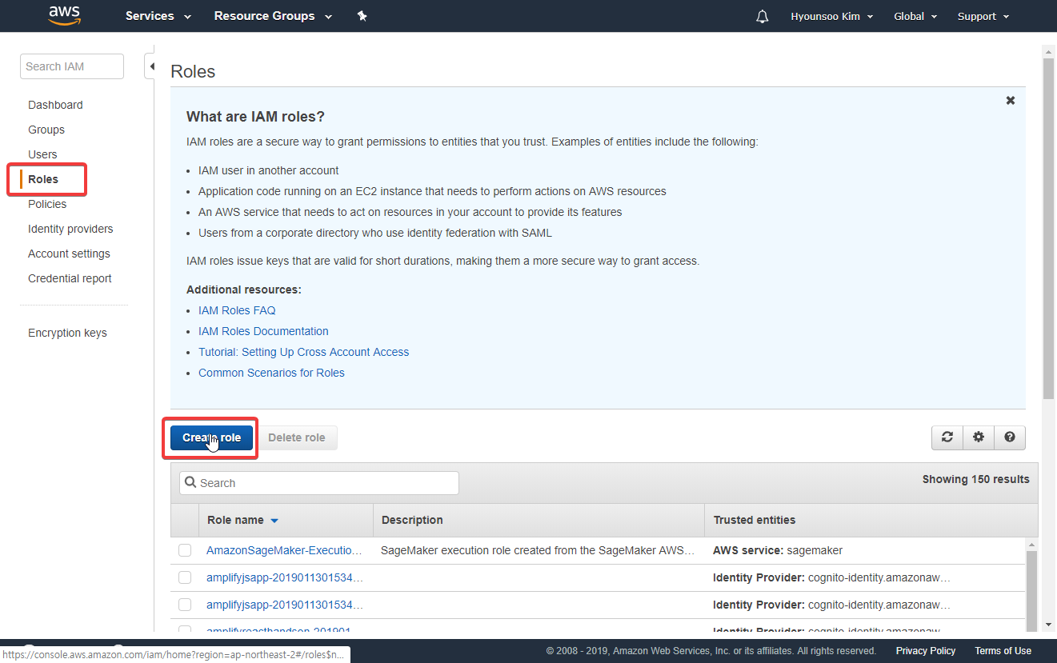
Task: Open the Terms of Use link
Action: tap(1003, 651)
